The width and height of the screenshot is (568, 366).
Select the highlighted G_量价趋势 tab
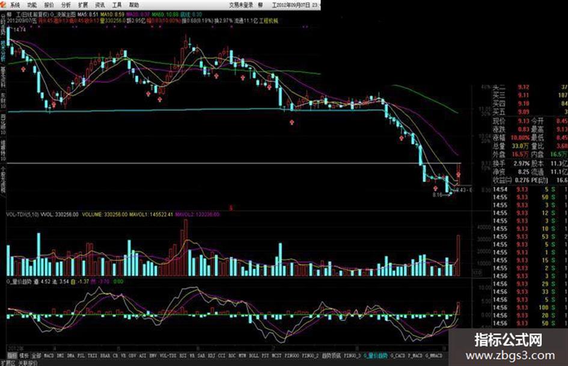[376, 356]
